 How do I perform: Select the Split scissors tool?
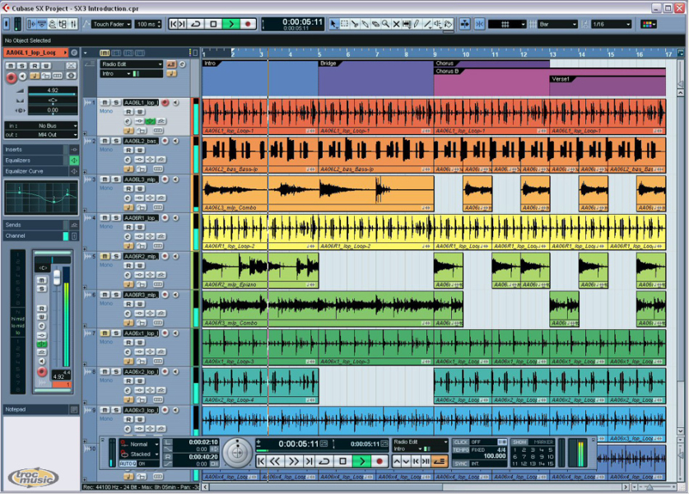355,24
